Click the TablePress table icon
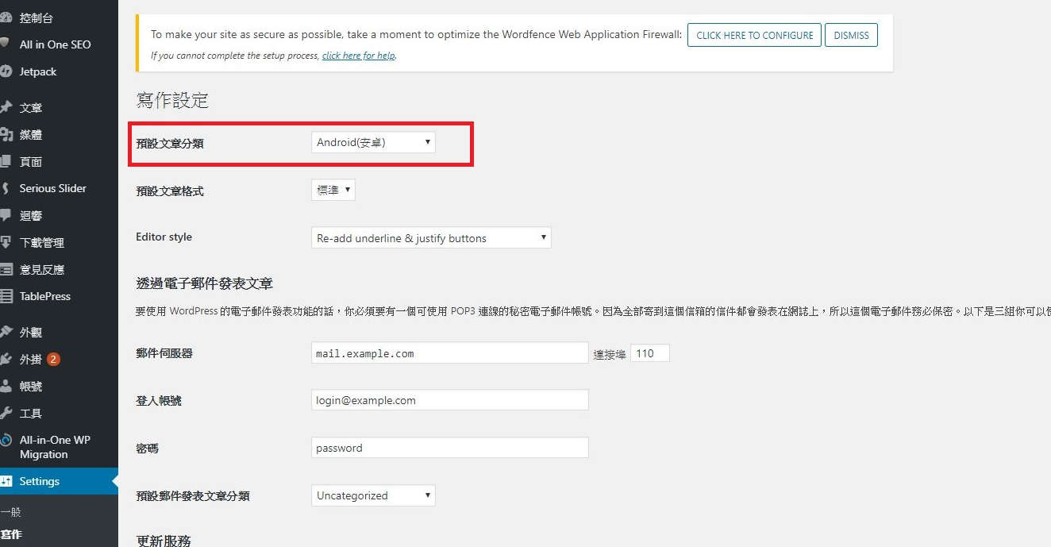The height and width of the screenshot is (547, 1051). pos(6,296)
